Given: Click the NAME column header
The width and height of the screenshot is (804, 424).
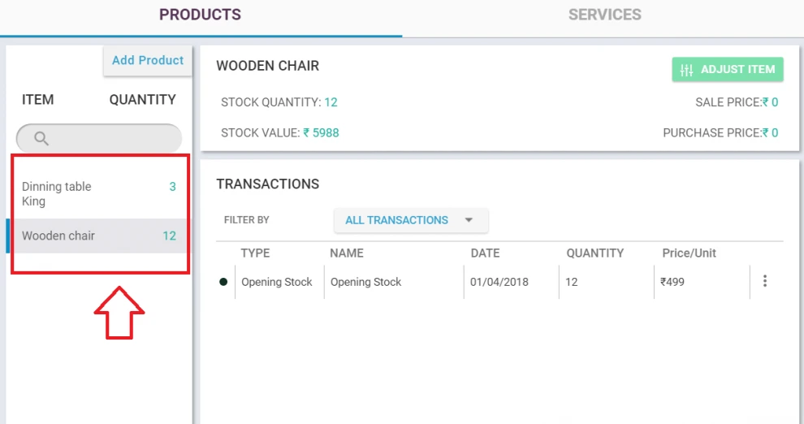Looking at the screenshot, I should coord(347,253).
